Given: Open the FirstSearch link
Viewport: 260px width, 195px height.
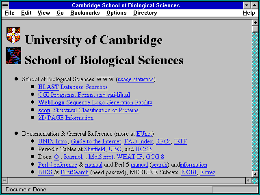Looking at the screenshot, I should pos(74,172).
